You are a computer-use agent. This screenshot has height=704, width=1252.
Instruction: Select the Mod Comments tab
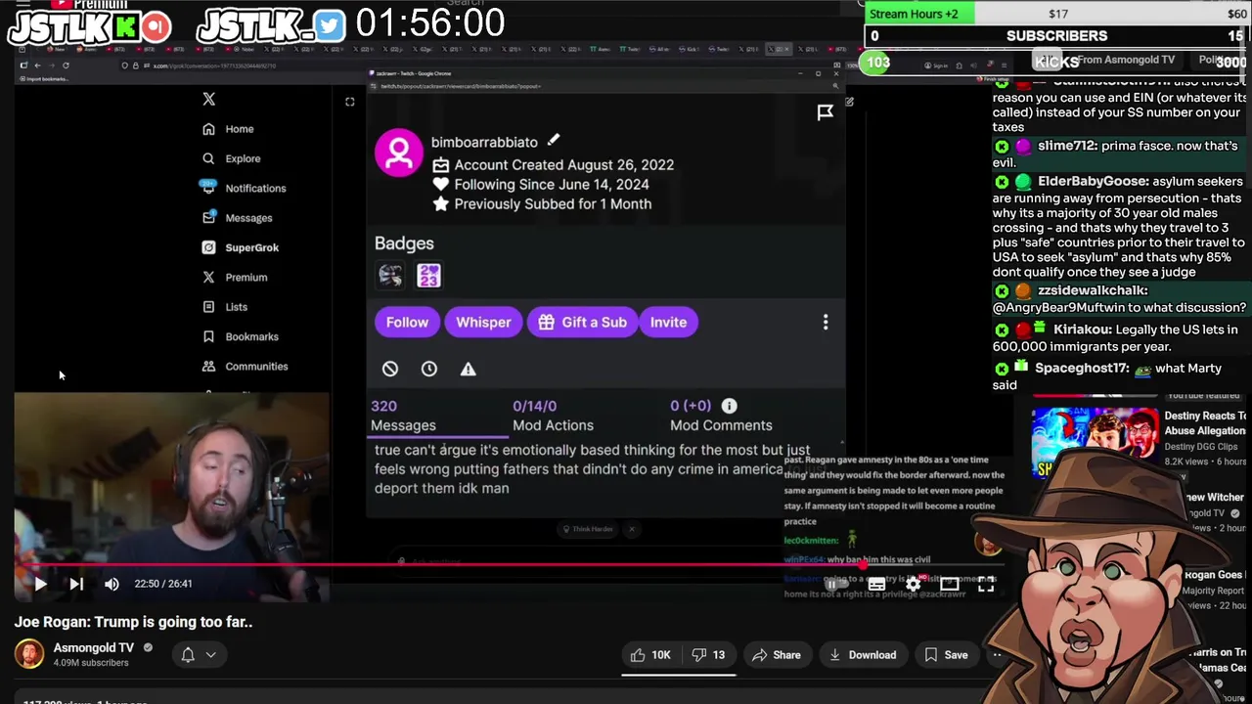[721, 416]
